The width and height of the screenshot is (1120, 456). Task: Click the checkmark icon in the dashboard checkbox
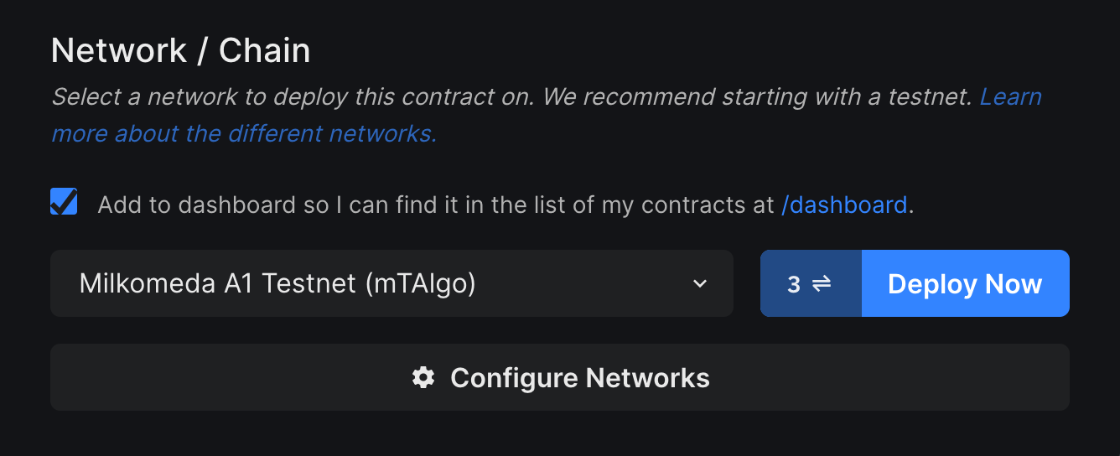tap(64, 202)
